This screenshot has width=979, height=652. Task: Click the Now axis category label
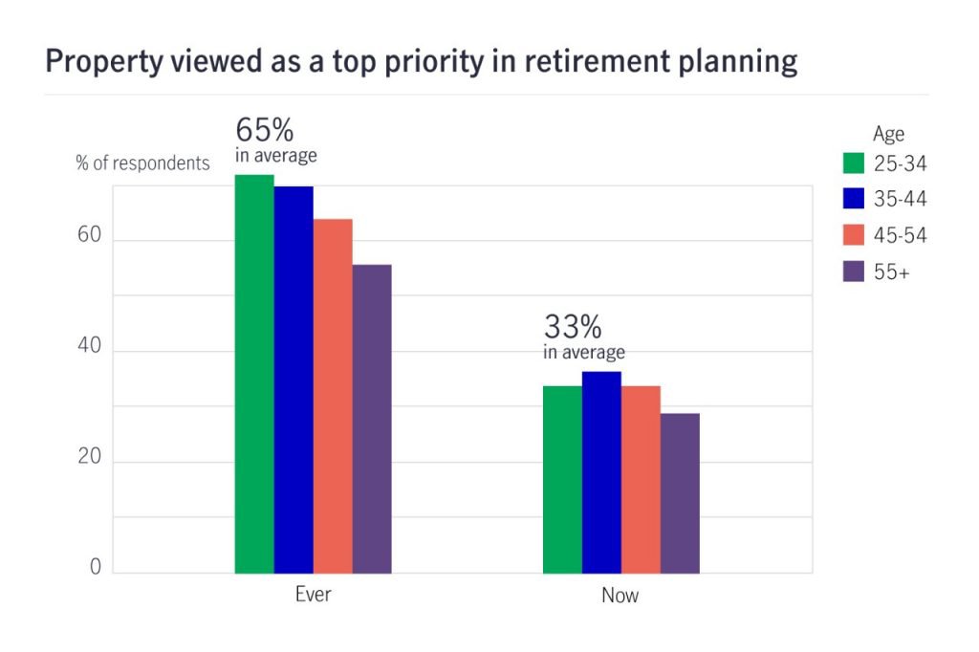pos(620,596)
